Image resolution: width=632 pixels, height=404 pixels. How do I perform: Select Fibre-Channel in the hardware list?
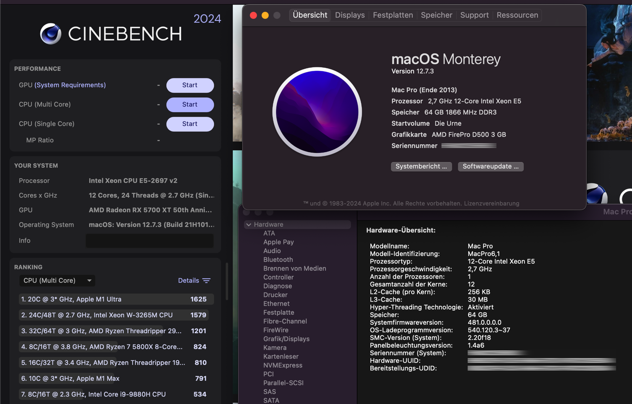click(285, 321)
